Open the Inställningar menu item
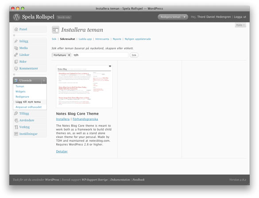The width and height of the screenshot is (259, 198). click(x=28, y=134)
